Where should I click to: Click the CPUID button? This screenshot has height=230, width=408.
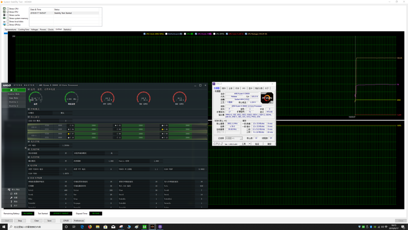pos(66,220)
